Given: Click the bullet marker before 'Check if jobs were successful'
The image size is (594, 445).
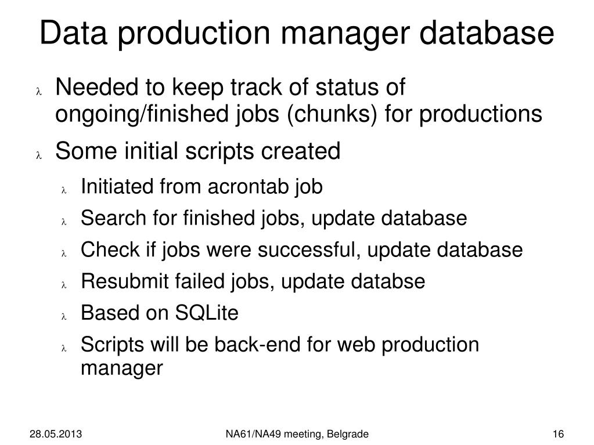Looking at the screenshot, I should pyautogui.click(x=64, y=254).
